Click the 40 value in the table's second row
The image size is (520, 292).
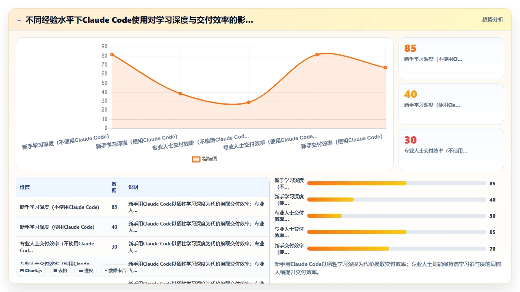click(114, 227)
